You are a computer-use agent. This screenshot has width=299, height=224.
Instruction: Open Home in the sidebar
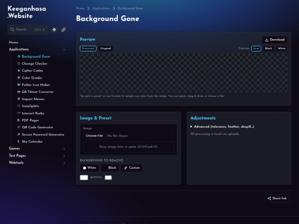13,42
